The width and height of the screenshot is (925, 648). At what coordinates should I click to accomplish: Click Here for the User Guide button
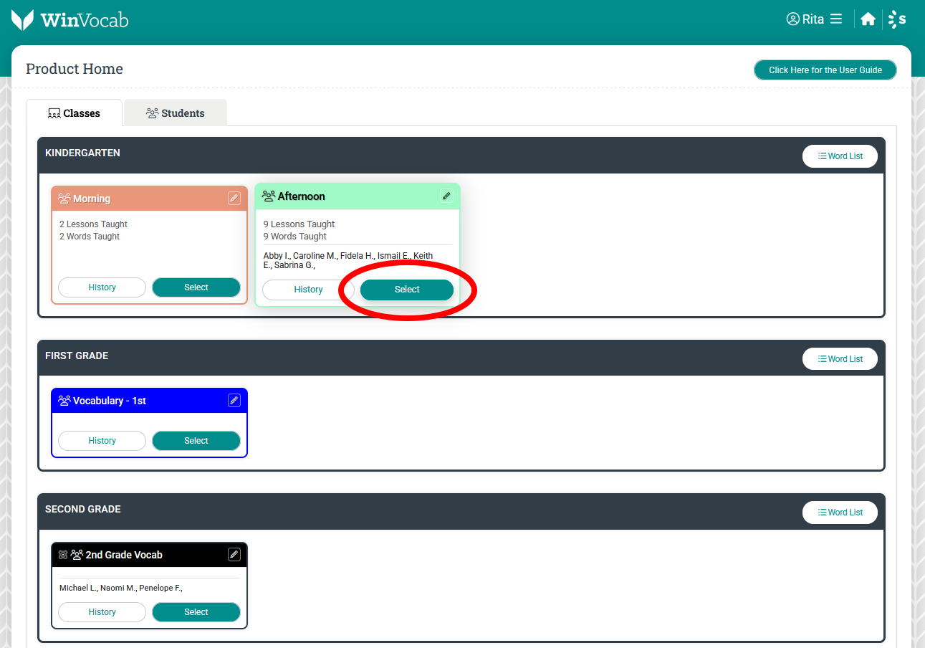(x=825, y=70)
